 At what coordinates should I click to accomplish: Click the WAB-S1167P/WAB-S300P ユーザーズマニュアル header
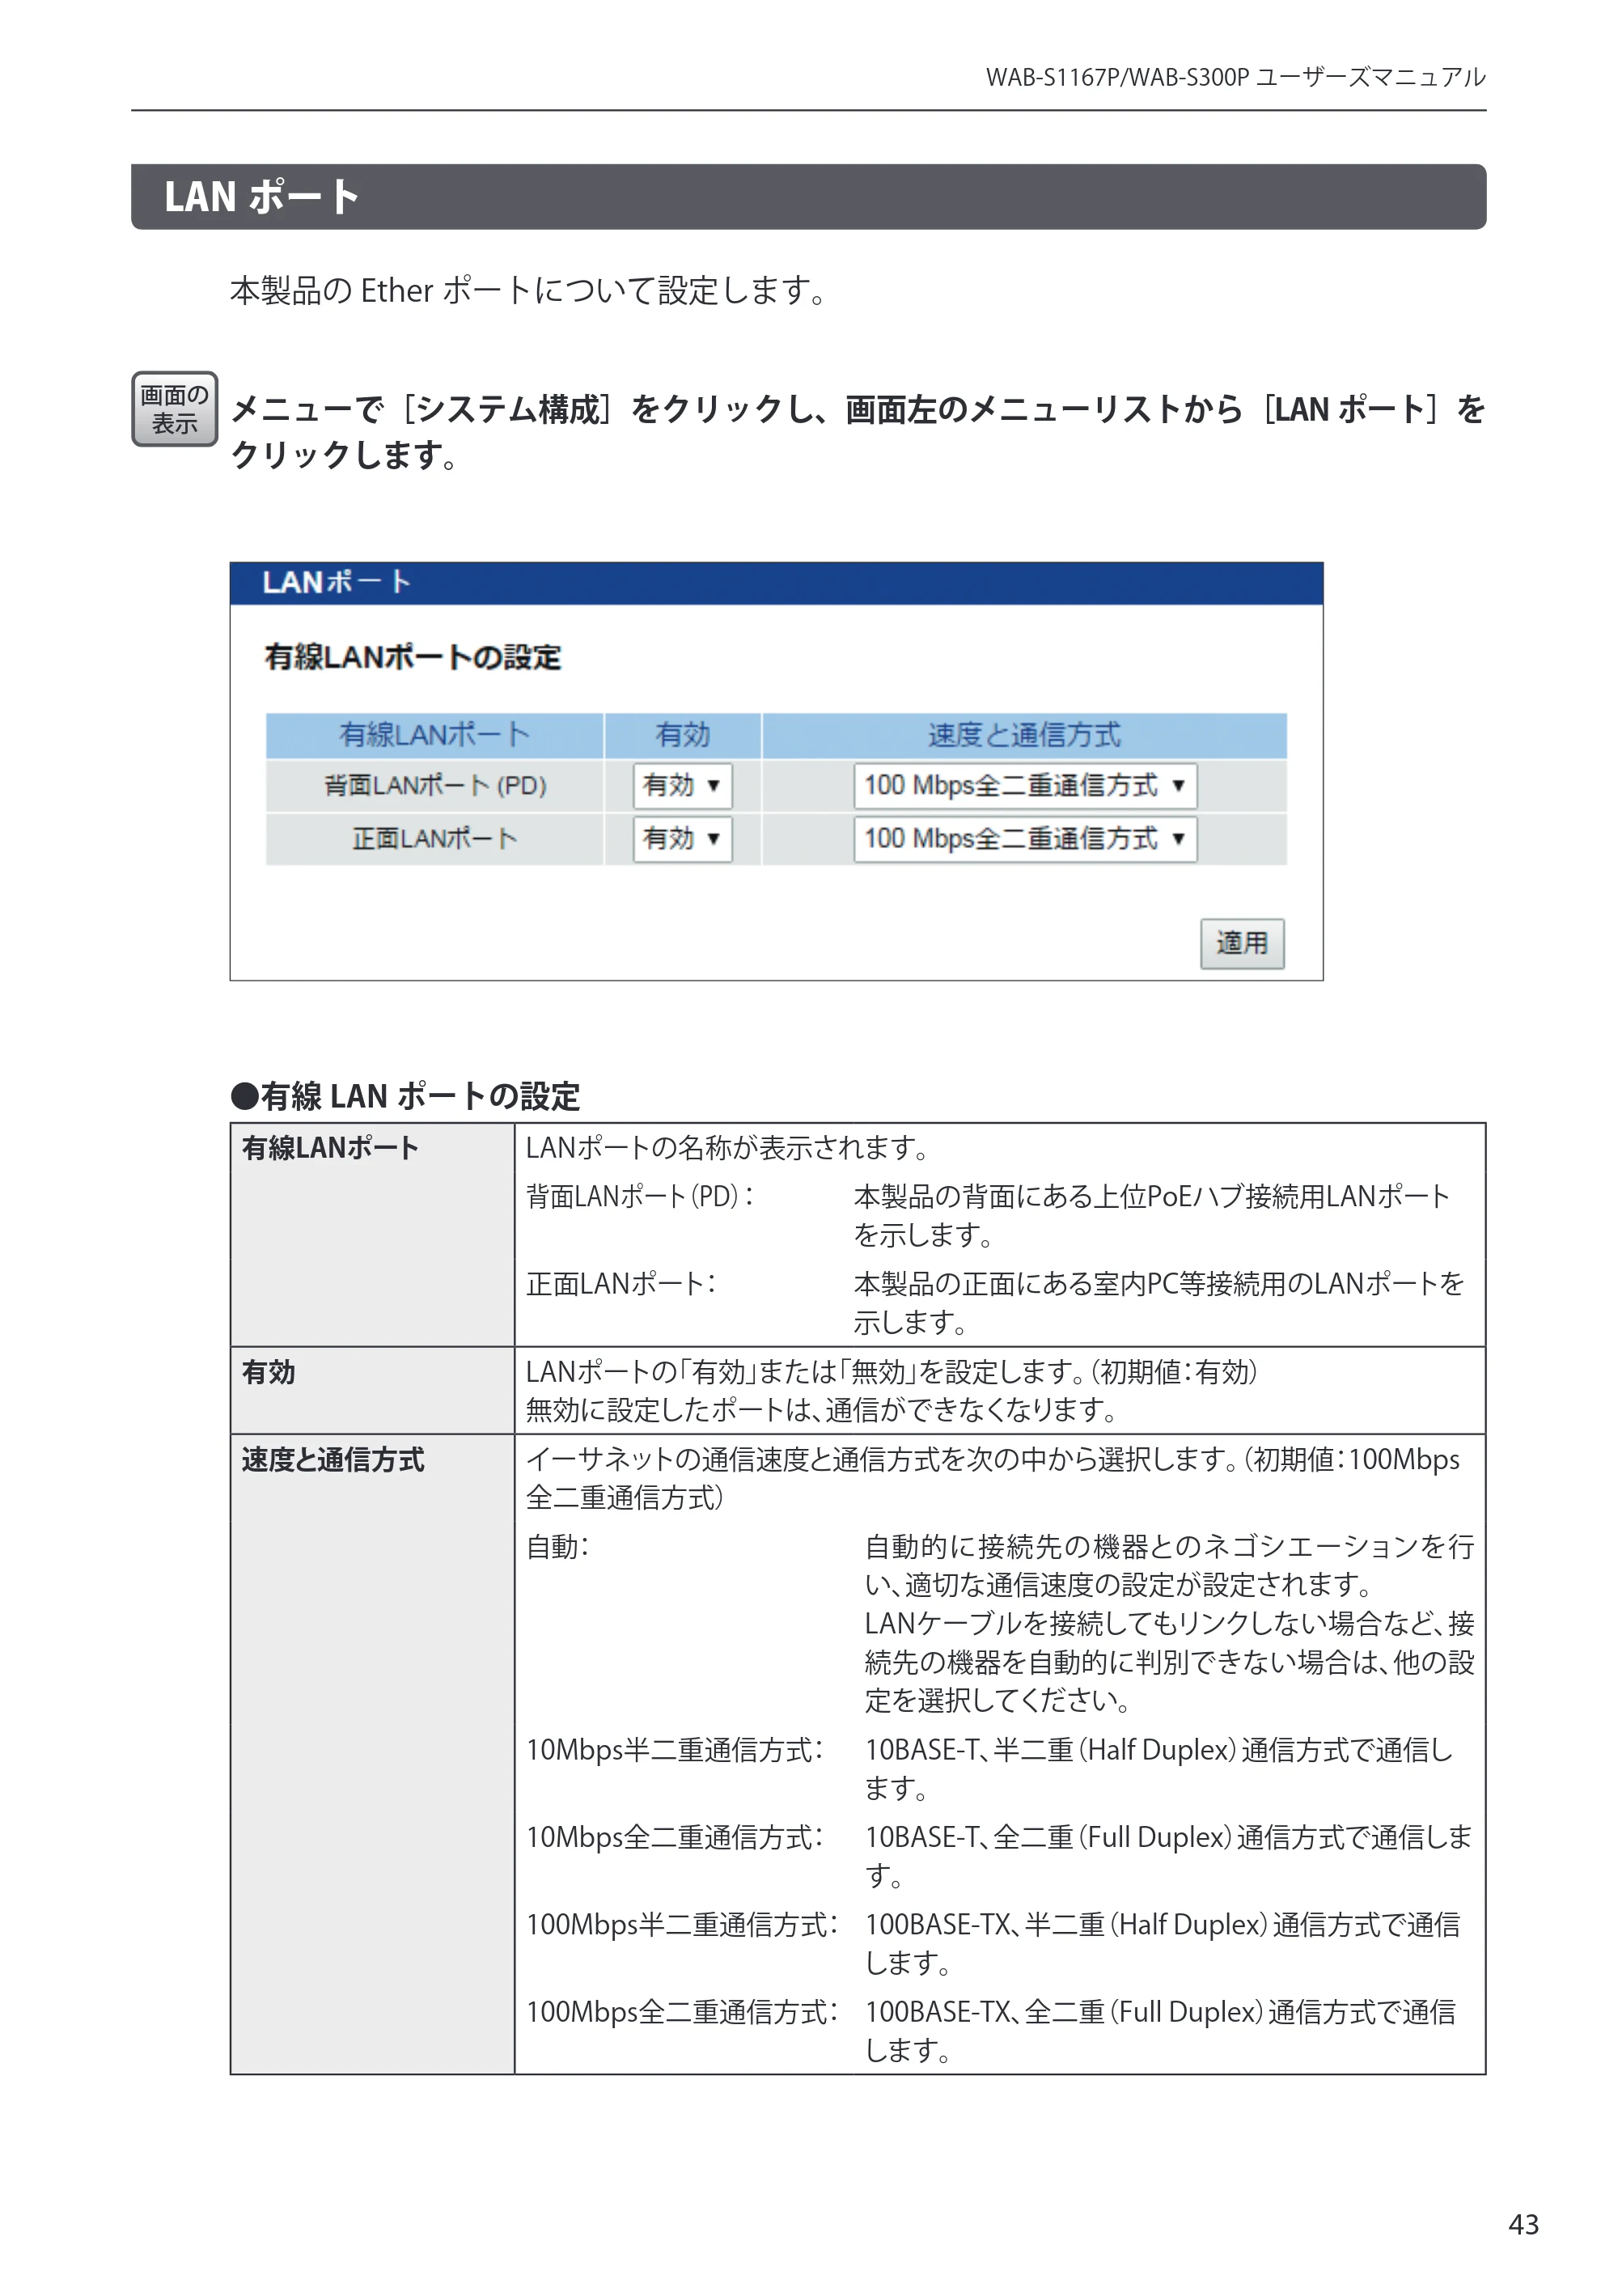click(x=1235, y=77)
